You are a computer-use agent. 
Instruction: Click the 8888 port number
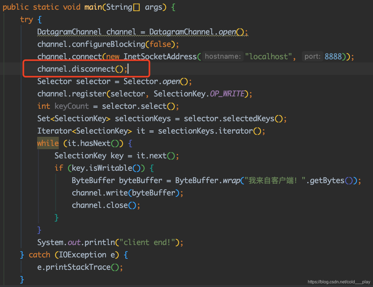tap(333, 57)
